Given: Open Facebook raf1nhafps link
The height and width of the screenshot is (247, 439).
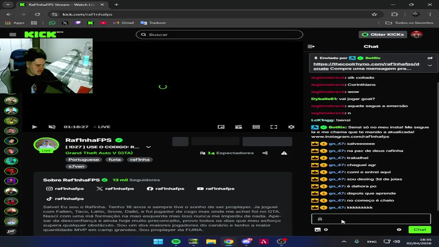Looking at the screenshot, I should 166,189.
